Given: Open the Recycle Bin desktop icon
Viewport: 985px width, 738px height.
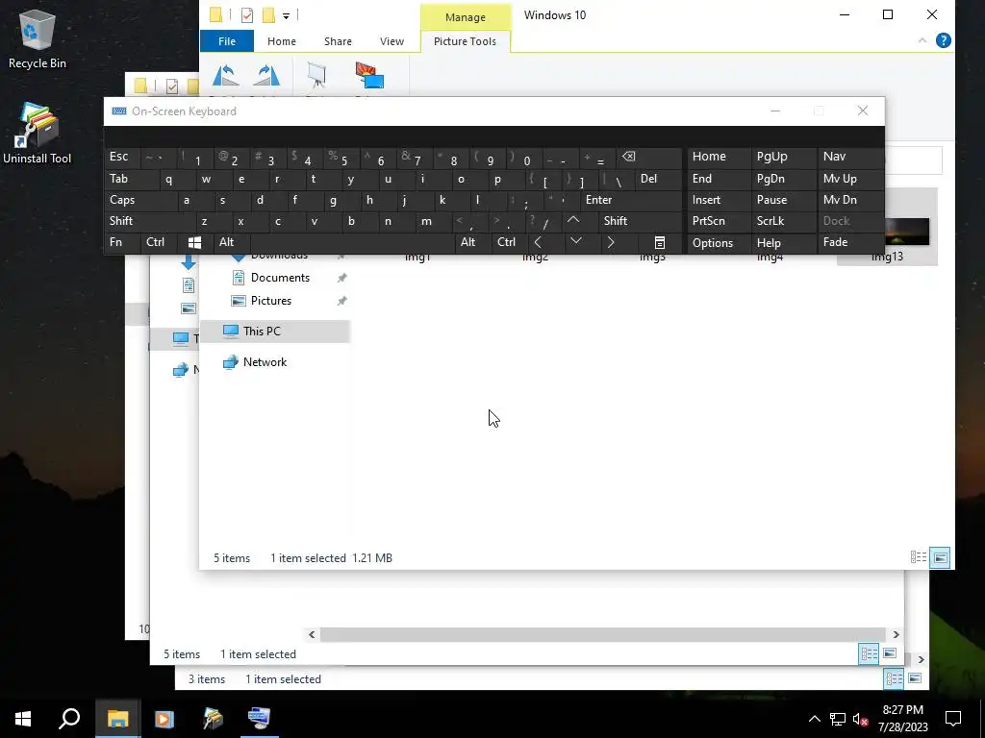Looking at the screenshot, I should coord(38,38).
